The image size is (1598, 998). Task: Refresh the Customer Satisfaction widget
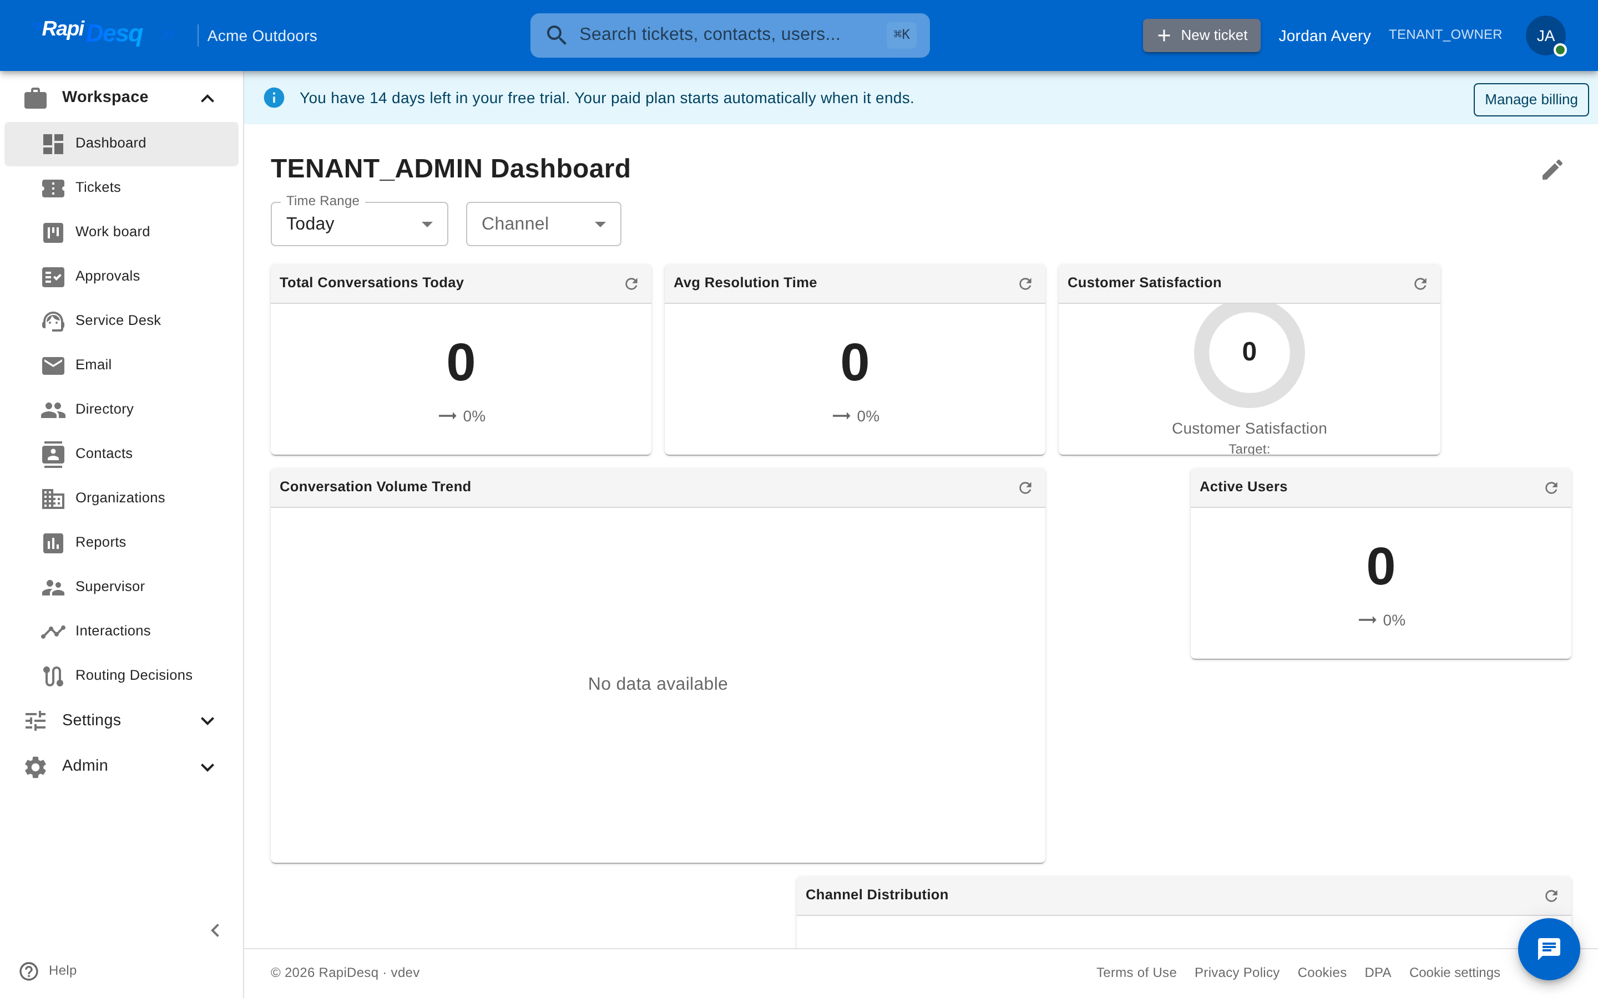coord(1420,284)
